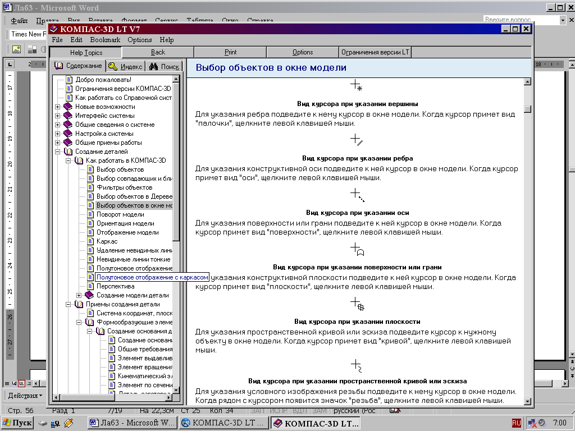Click the Word question input field
The width and height of the screenshot is (575, 431).
521,20
